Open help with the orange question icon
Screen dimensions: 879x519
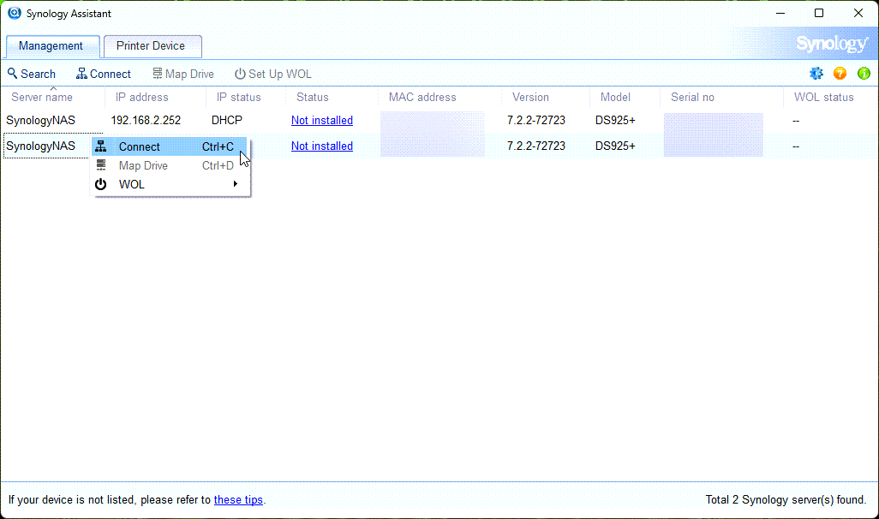point(840,74)
